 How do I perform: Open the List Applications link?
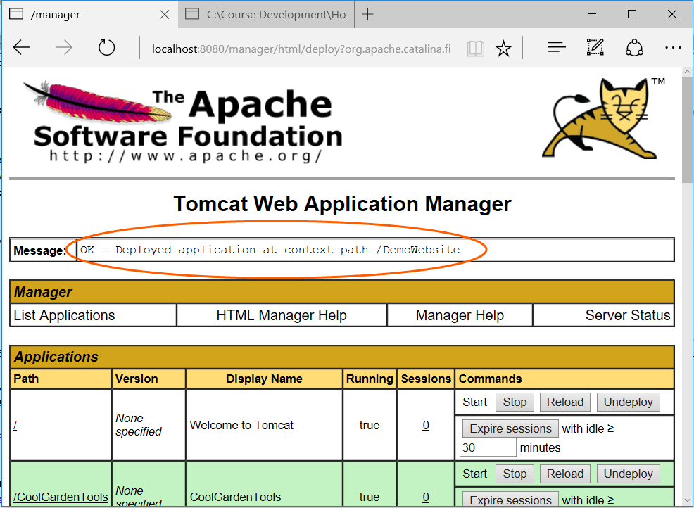click(x=64, y=315)
